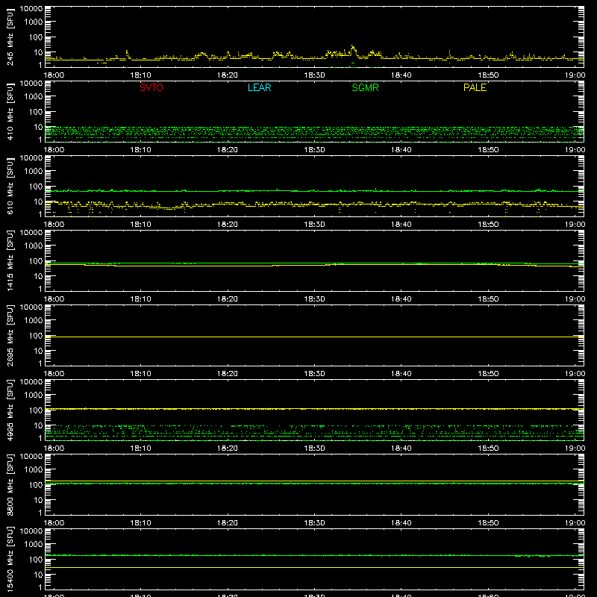This screenshot has height=597, width=597.
Task: Click 18:40 tick label under 410 MHz plot
Action: point(401,150)
